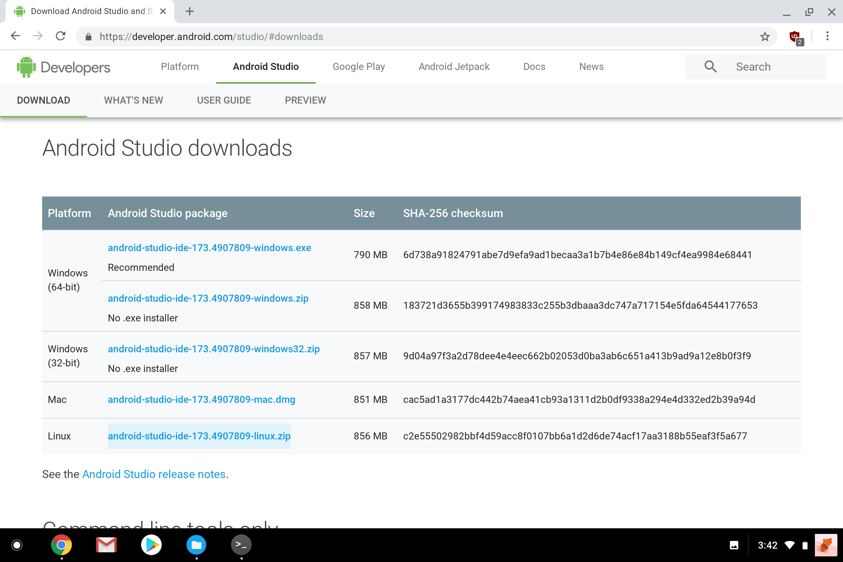843x562 pixels.
Task: Download the Linux zip package
Action: (x=199, y=436)
